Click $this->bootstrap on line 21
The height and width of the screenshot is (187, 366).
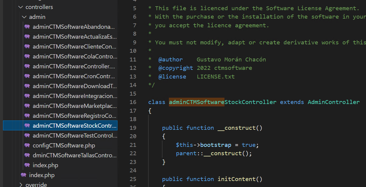point(203,145)
